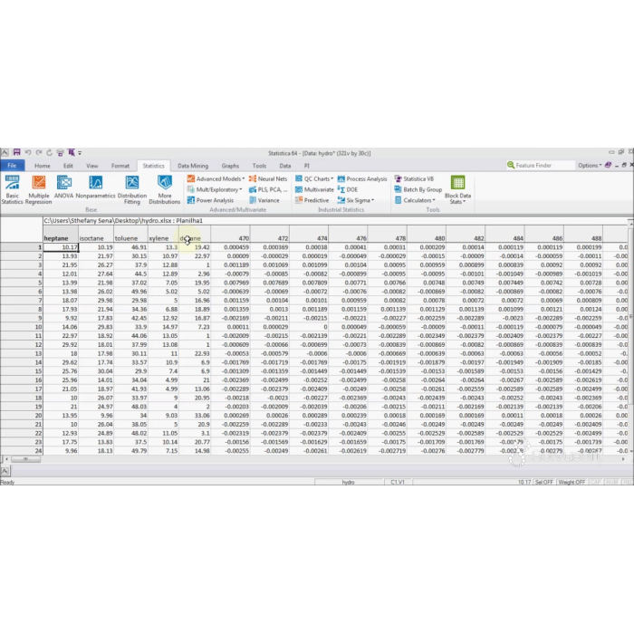Click the Redo icon in quick access toolbar
634x634 pixels.
tap(39, 152)
